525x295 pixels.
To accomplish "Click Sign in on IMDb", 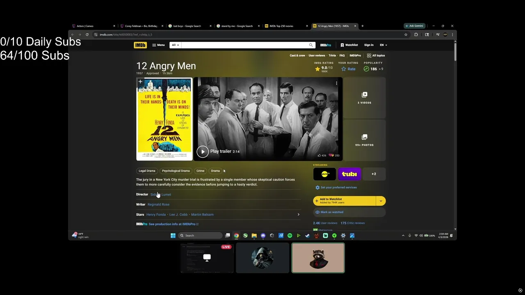I will pos(369,45).
